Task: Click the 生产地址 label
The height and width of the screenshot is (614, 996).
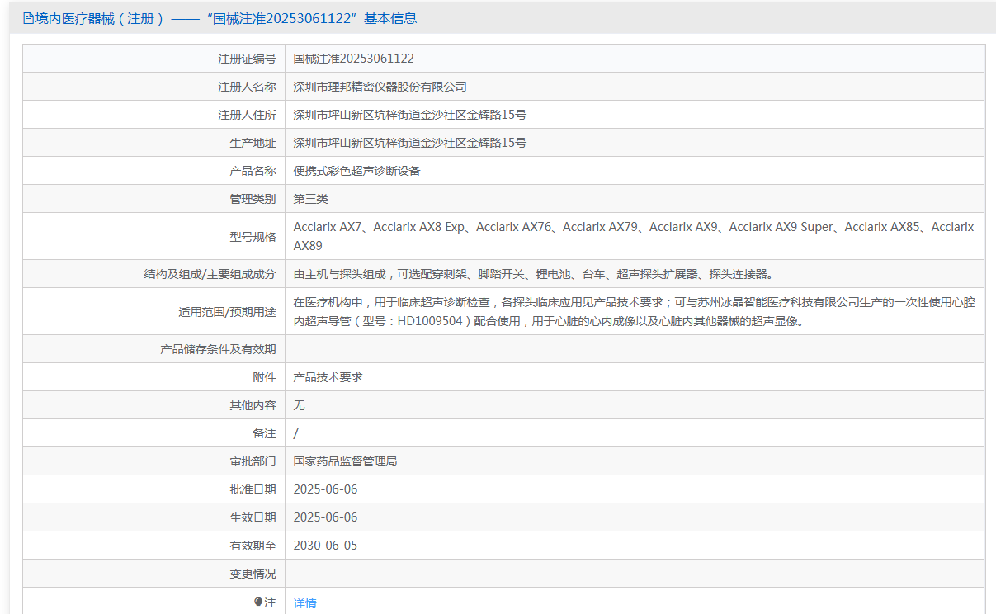Action: [x=253, y=143]
